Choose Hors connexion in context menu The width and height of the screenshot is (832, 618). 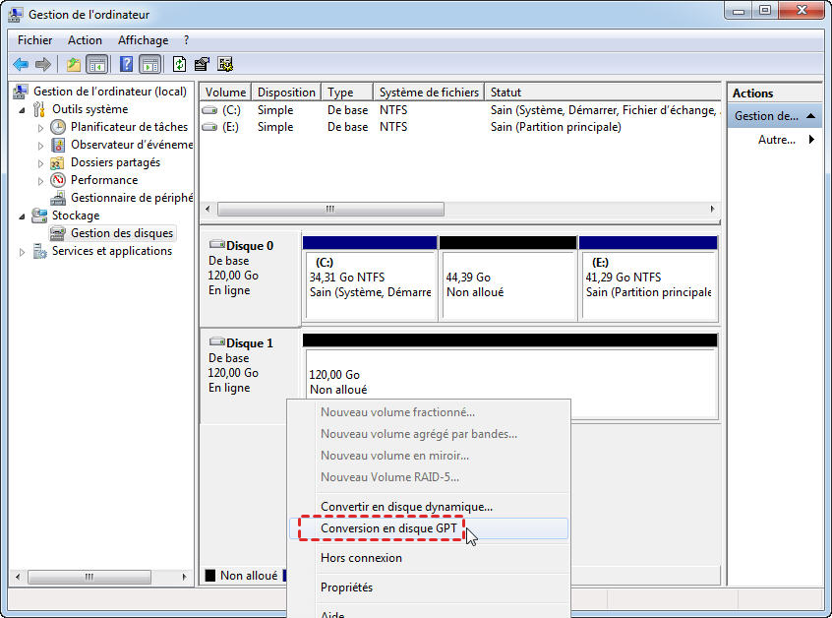tap(429, 558)
